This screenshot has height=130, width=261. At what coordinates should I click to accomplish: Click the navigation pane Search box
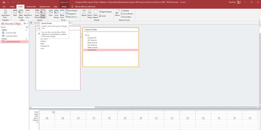click(13, 27)
